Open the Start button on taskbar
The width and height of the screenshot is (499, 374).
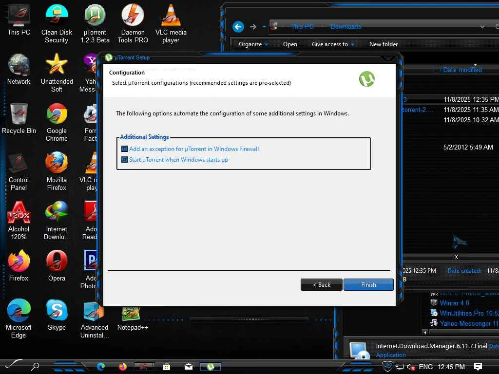(x=13, y=365)
